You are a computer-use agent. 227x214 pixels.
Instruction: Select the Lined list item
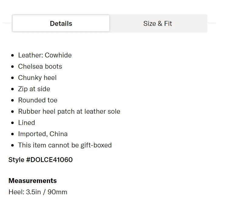pyautogui.click(x=27, y=123)
